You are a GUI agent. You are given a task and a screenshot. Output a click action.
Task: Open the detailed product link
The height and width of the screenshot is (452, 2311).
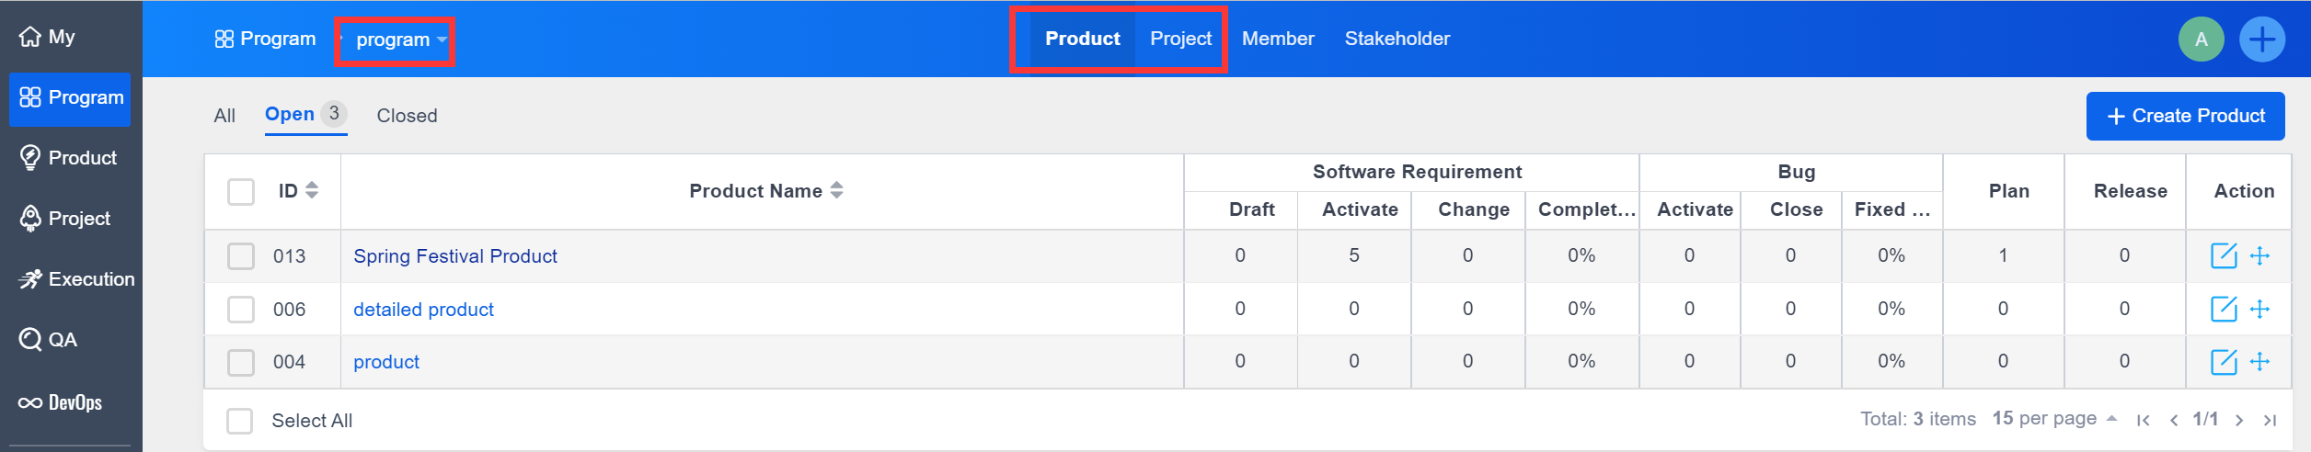423,310
